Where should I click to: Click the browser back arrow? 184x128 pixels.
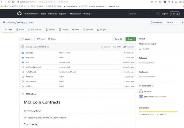pos(2,2)
